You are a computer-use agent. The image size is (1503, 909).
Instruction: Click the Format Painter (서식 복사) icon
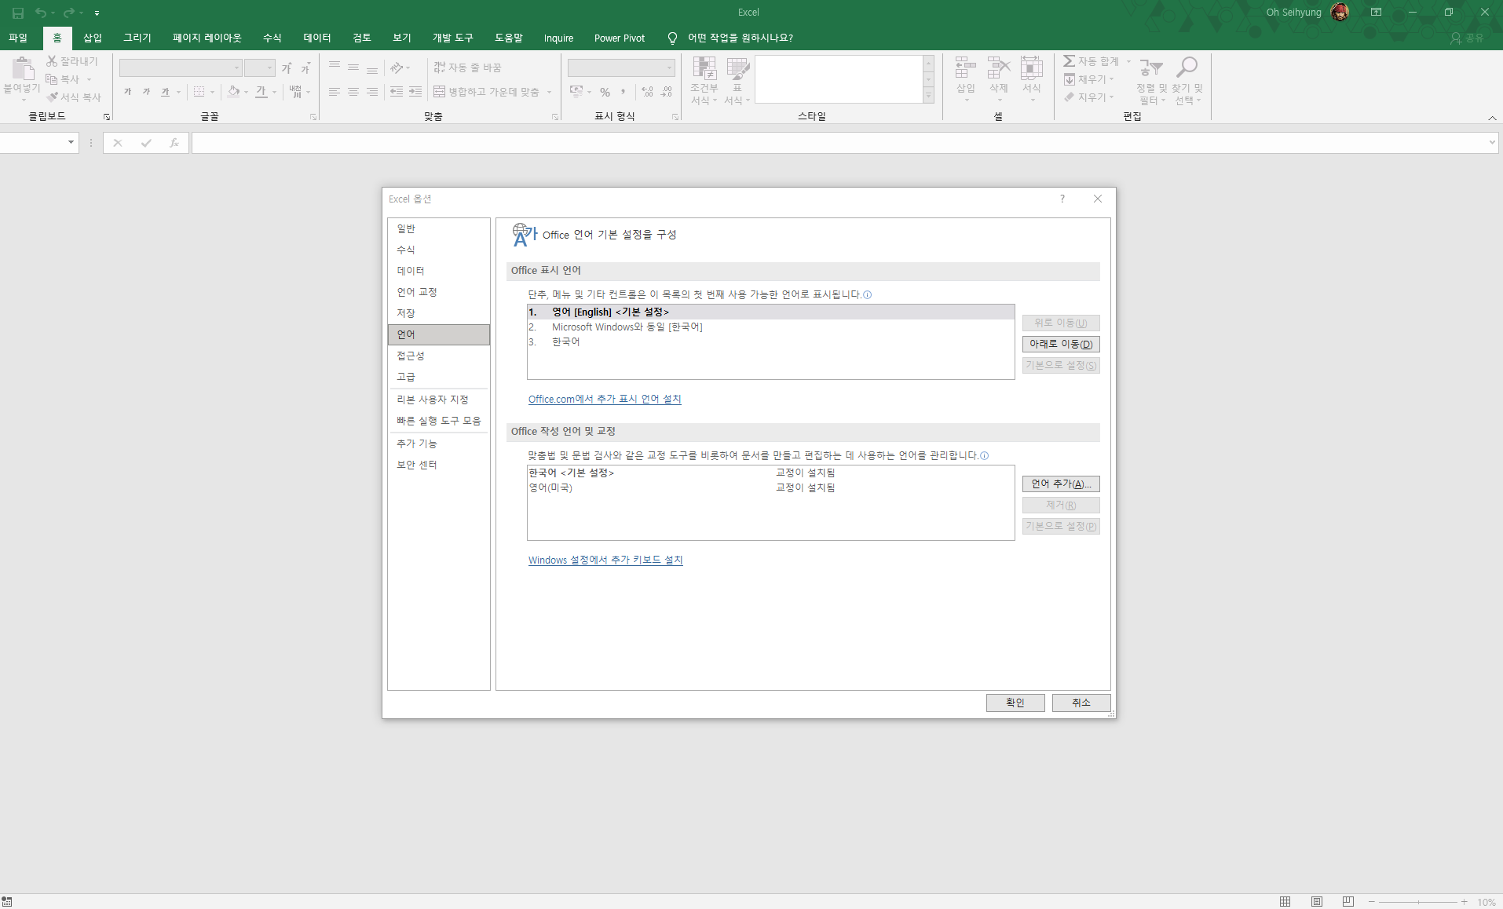[52, 97]
